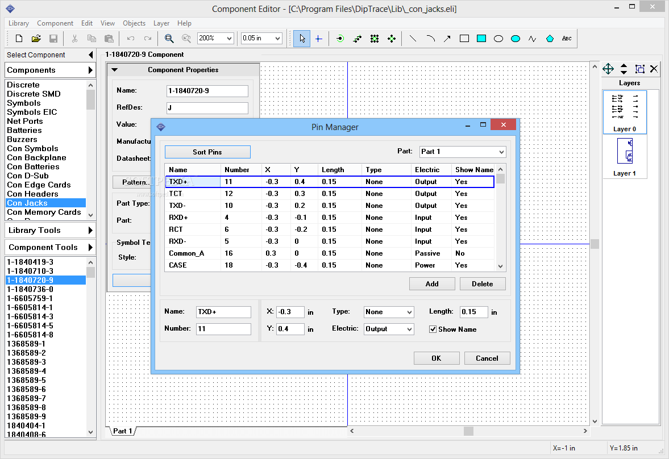Select the pin matrix grid tool
The height and width of the screenshot is (459, 669).
coord(375,39)
